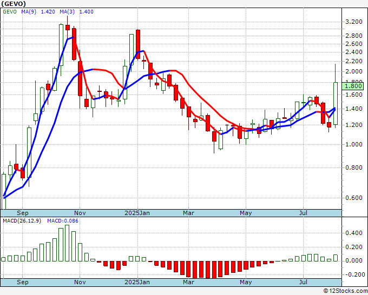Screen dimensions: 368x295
Task: Click the 1.400 price axis label
Action: pos(354,109)
